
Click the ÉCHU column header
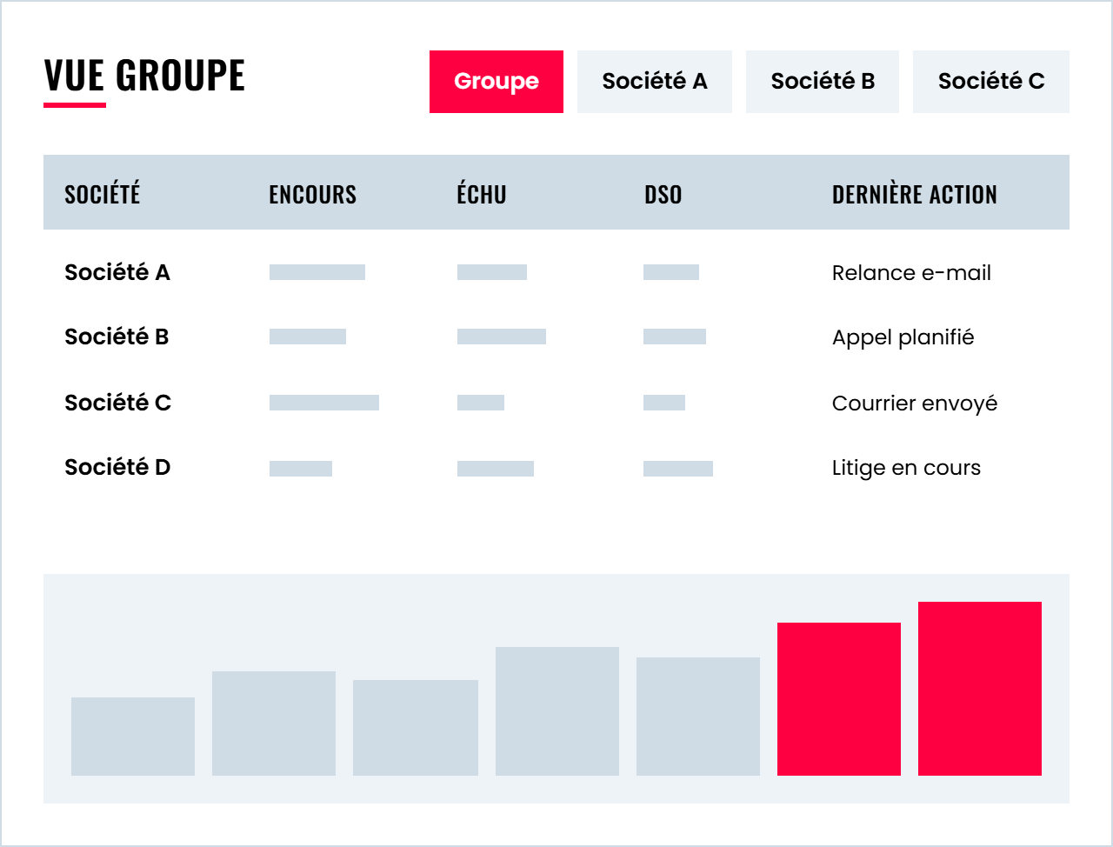click(x=482, y=194)
